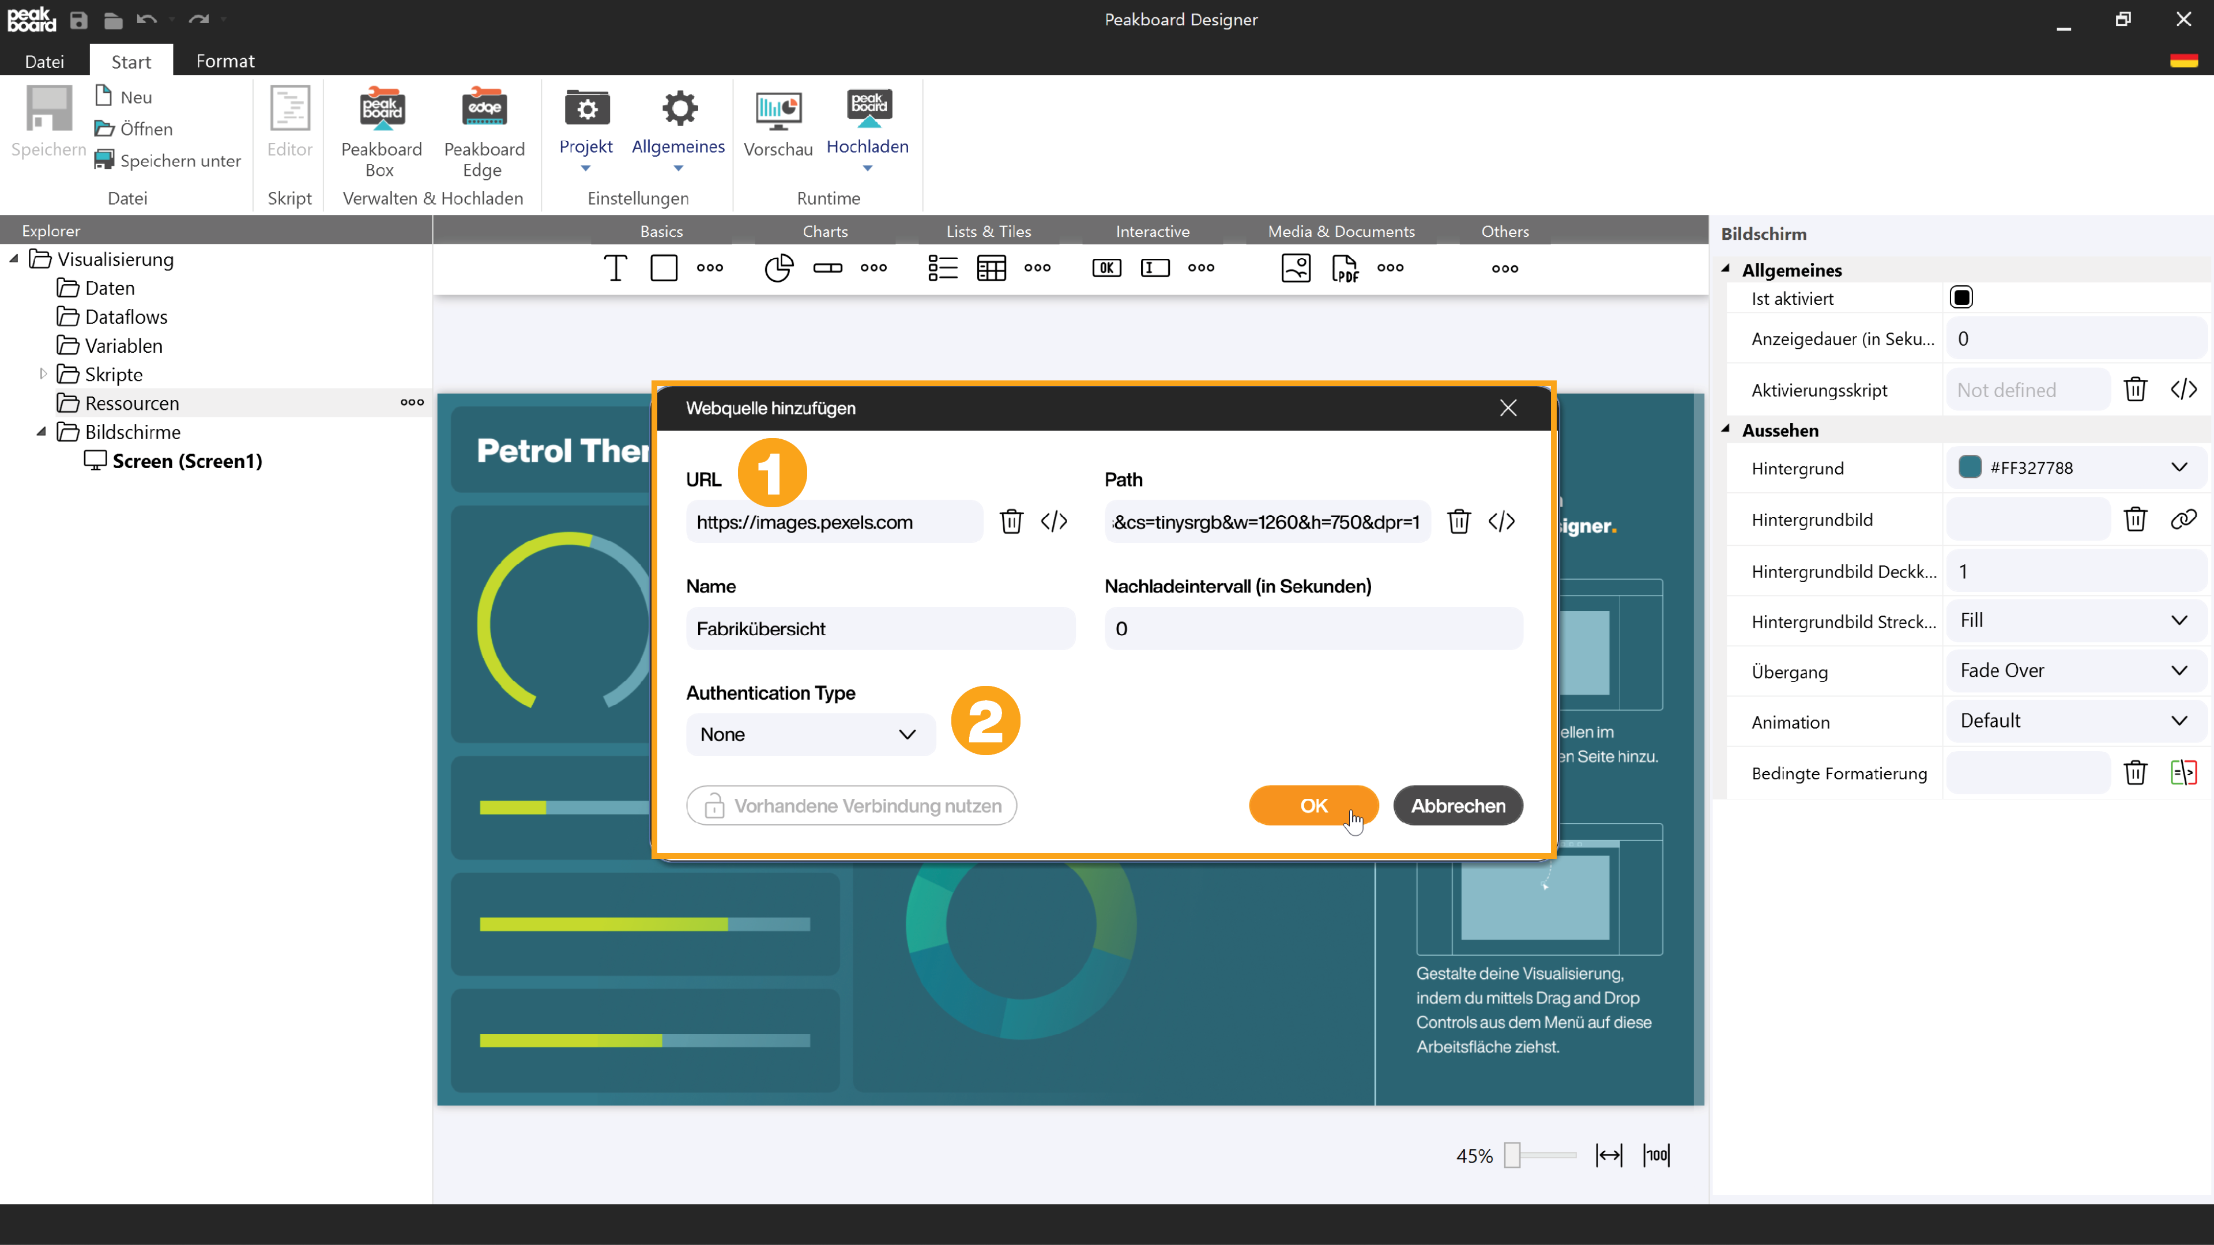Edit Bedingte Formatierung rules
The width and height of the screenshot is (2214, 1245).
[x=2184, y=772]
